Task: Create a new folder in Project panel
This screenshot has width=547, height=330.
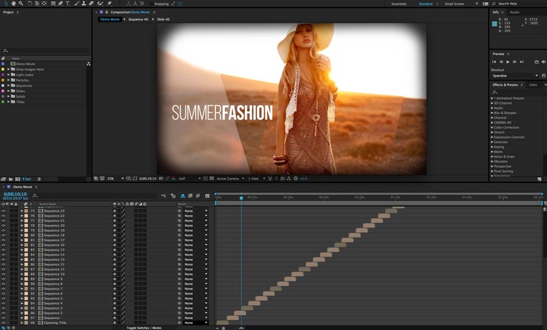Action: (10, 179)
